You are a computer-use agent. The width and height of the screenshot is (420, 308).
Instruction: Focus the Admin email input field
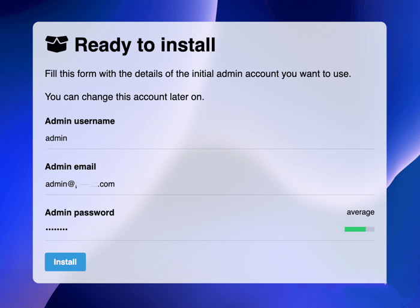(x=209, y=184)
